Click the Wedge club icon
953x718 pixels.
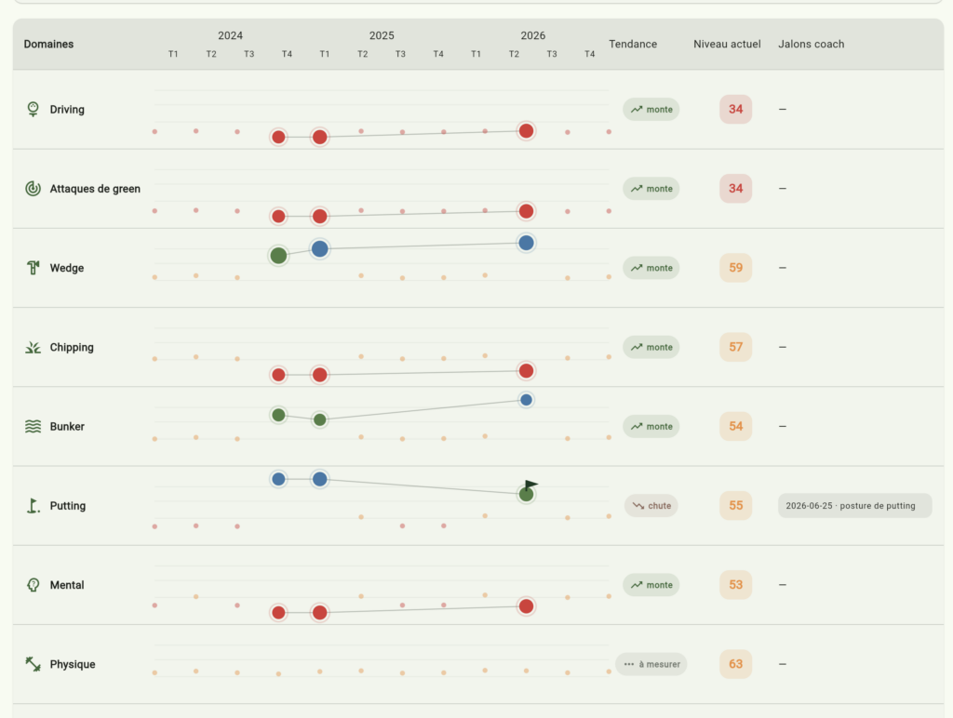[33, 268]
